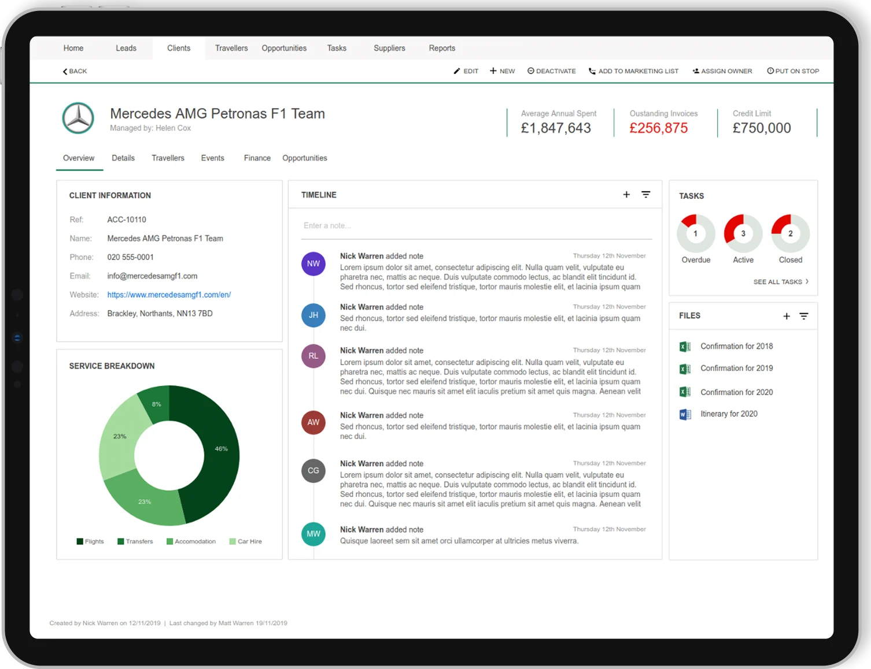Open the Timeline filter icon
Viewport: 871px width, 669px height.
tap(646, 195)
